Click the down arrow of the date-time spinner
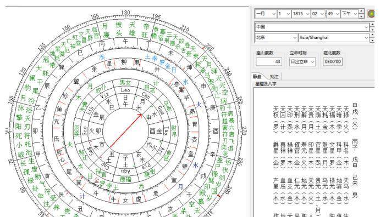 tap(361, 16)
